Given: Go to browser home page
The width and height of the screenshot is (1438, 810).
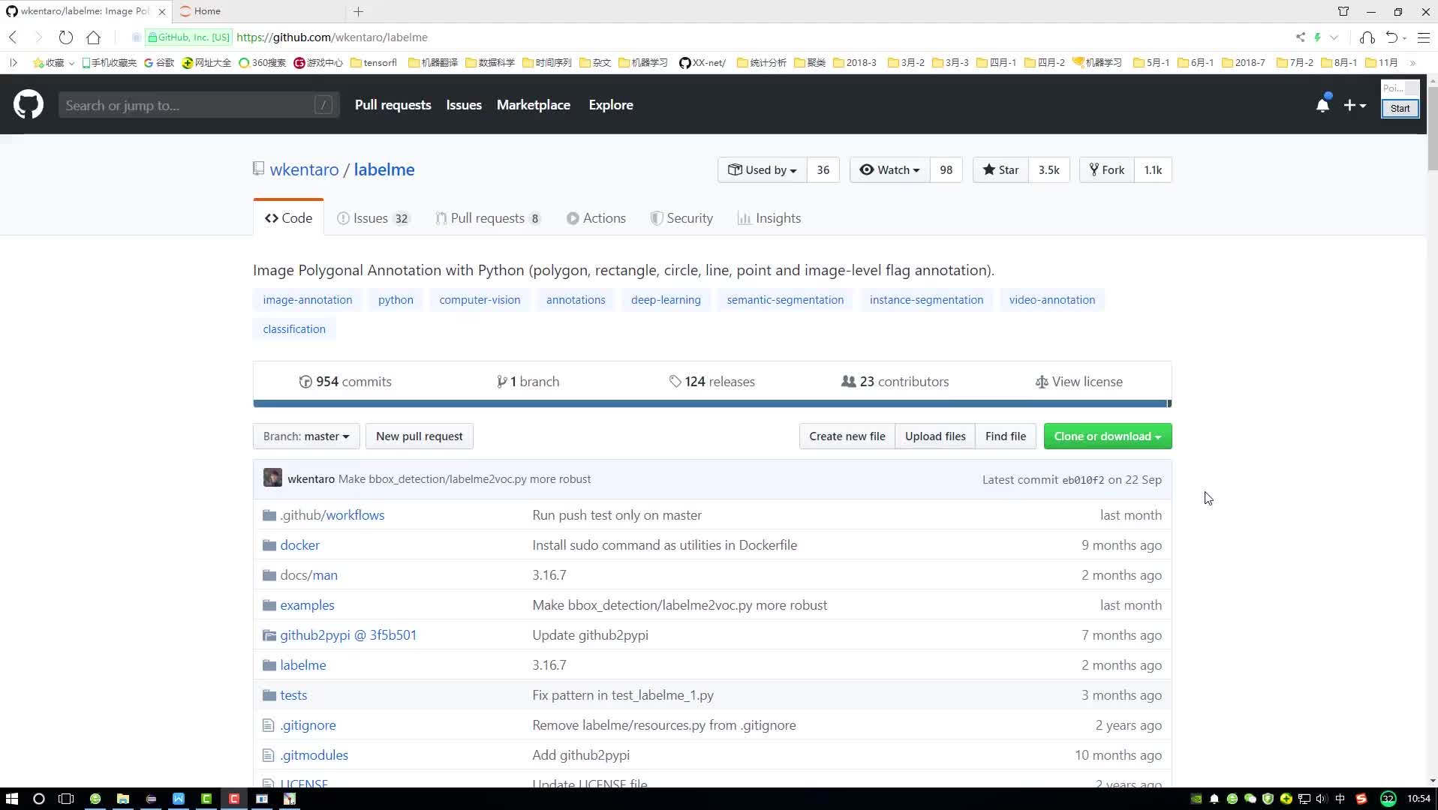Looking at the screenshot, I should [x=93, y=37].
